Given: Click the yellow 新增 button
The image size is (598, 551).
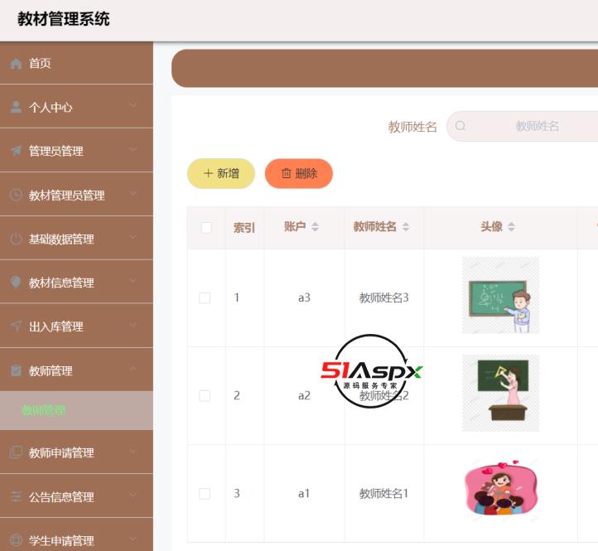Looking at the screenshot, I should pos(221,174).
